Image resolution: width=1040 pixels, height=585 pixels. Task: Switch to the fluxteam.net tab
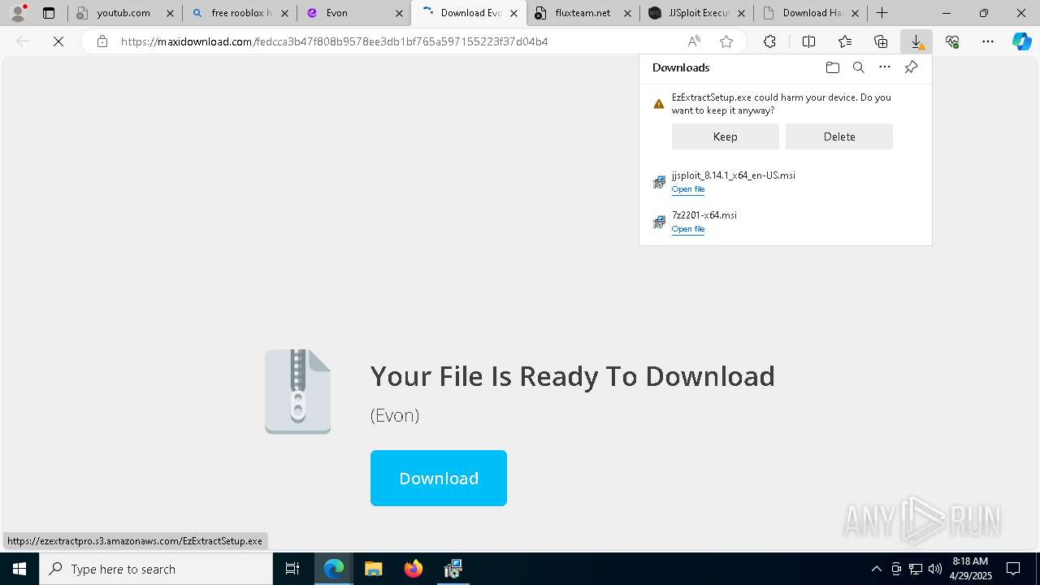582,13
